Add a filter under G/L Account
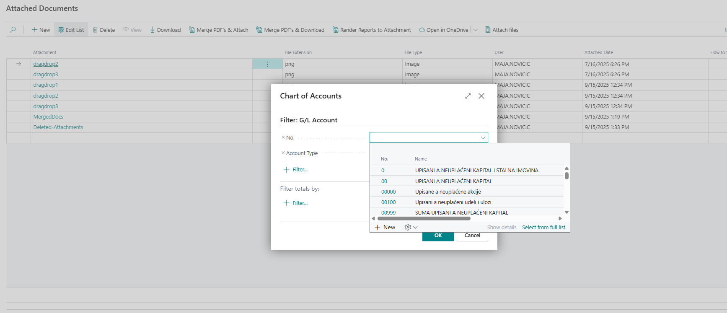This screenshot has height=313, width=727. [296, 170]
